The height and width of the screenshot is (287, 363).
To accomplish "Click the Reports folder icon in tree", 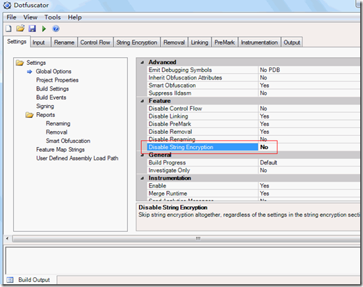I will (x=29, y=115).
